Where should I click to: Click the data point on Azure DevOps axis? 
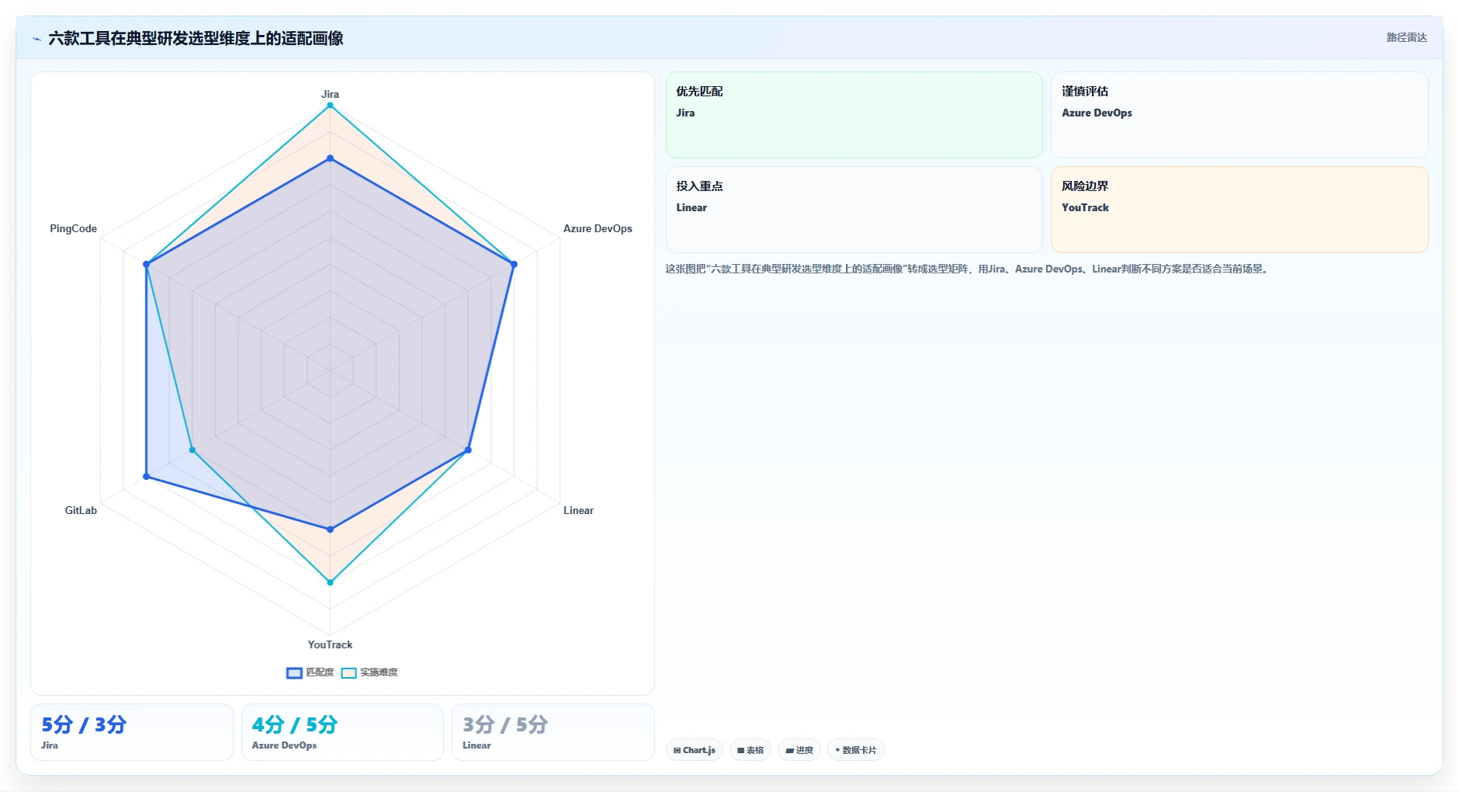[x=514, y=265]
